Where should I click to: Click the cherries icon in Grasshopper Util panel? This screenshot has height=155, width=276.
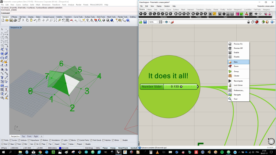247,14
